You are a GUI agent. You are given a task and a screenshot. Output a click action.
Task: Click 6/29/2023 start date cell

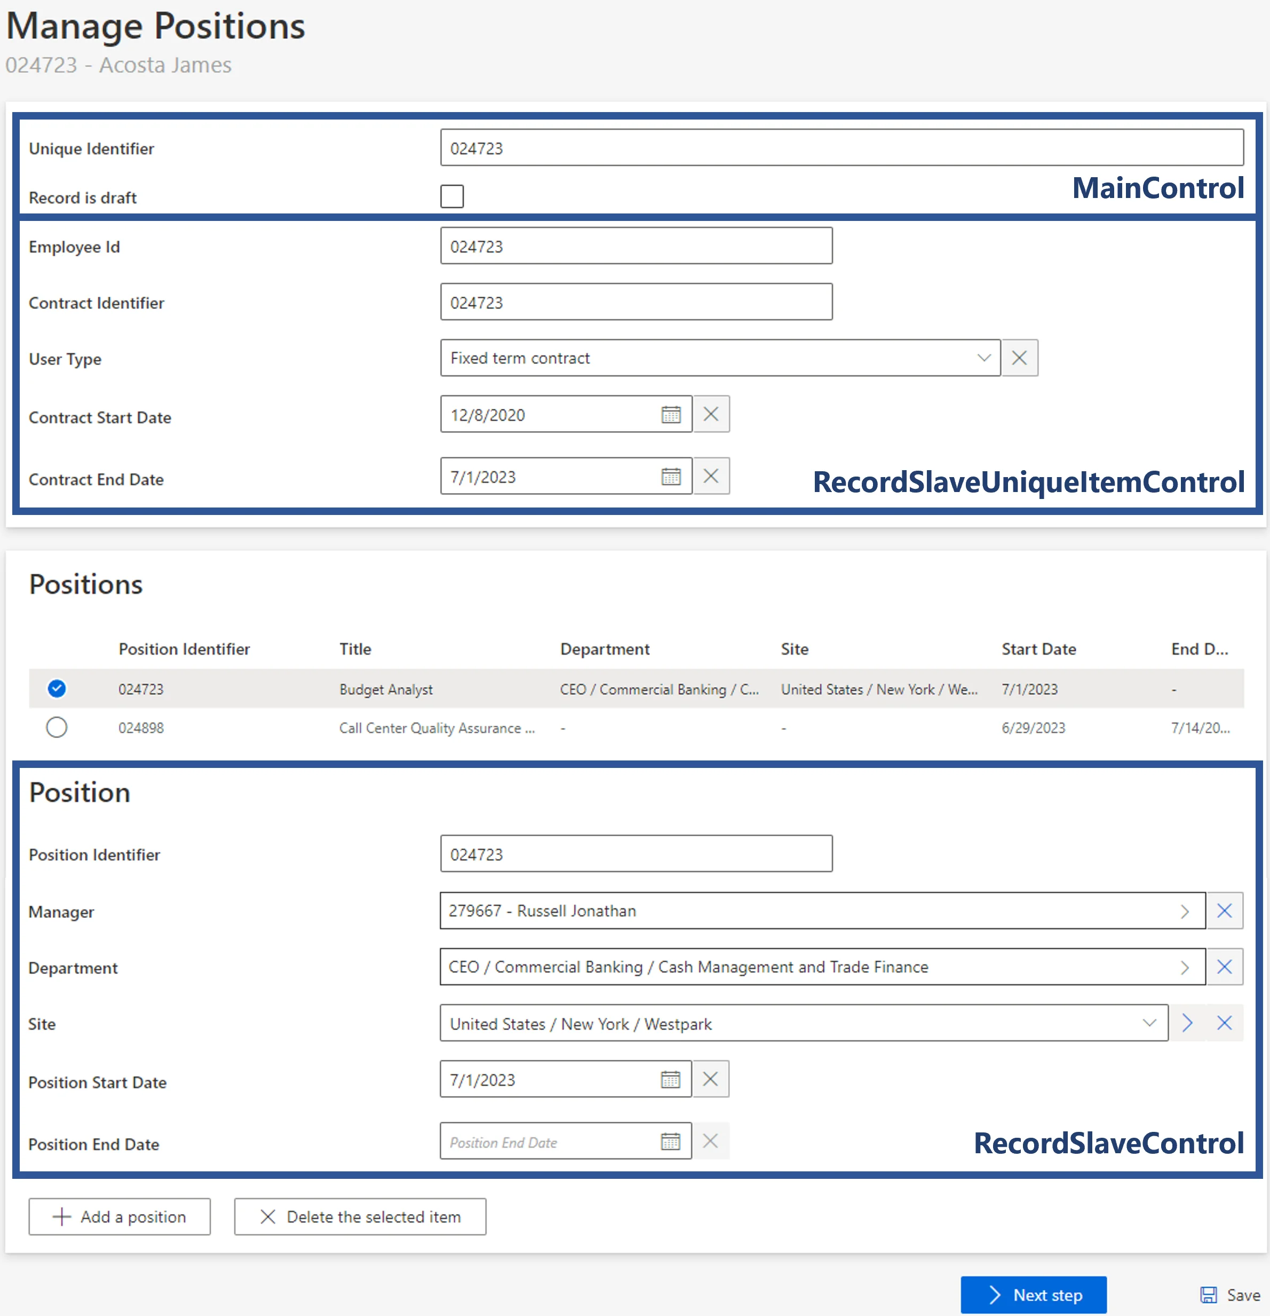1033,728
